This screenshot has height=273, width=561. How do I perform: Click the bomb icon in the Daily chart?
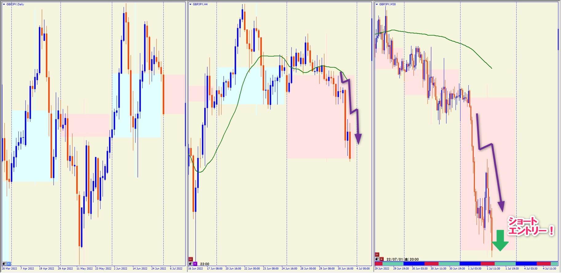click(4, 263)
